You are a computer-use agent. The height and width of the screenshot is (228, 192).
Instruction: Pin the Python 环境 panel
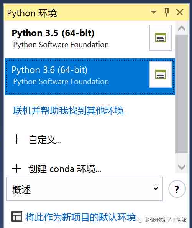pos(167,12)
